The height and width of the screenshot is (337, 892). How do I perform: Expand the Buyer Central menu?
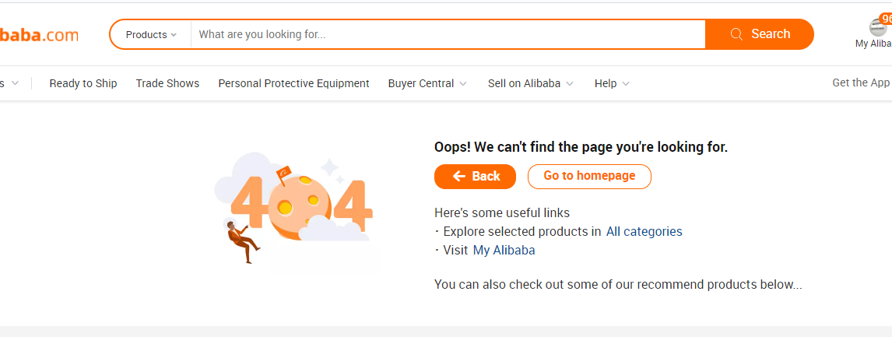click(427, 83)
